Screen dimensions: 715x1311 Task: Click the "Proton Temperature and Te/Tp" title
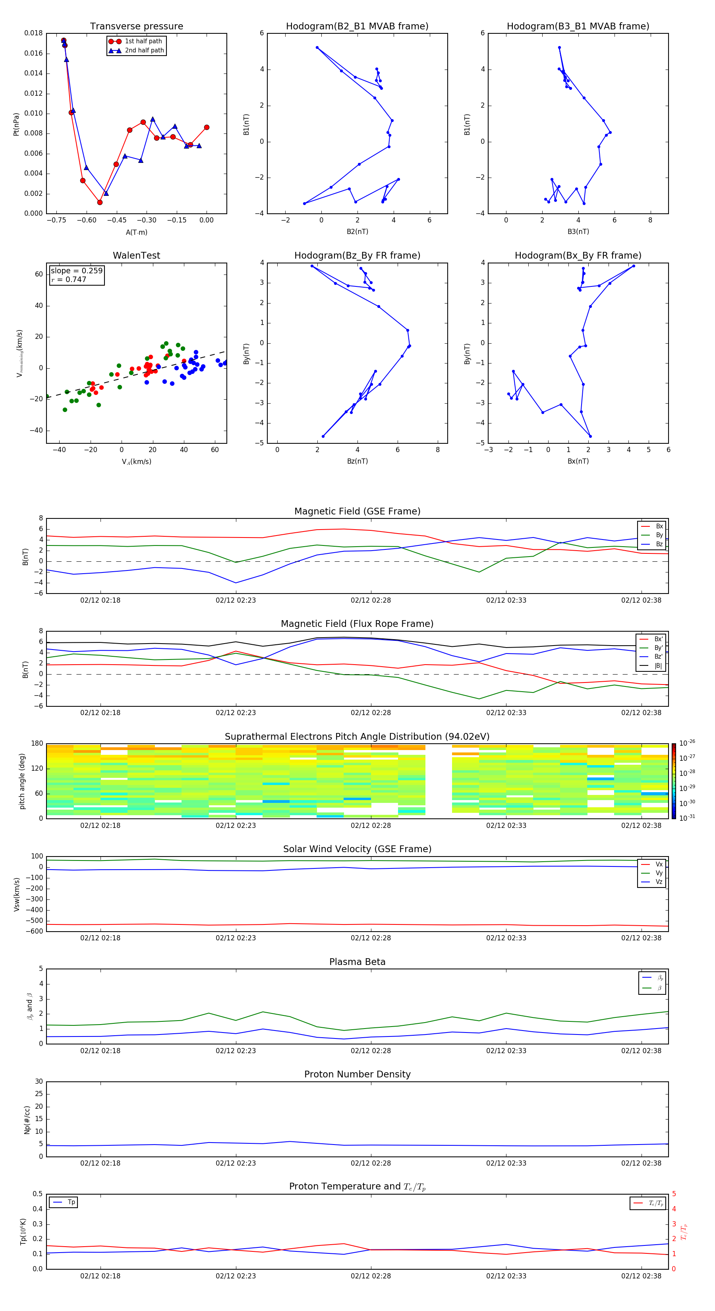(x=357, y=1187)
